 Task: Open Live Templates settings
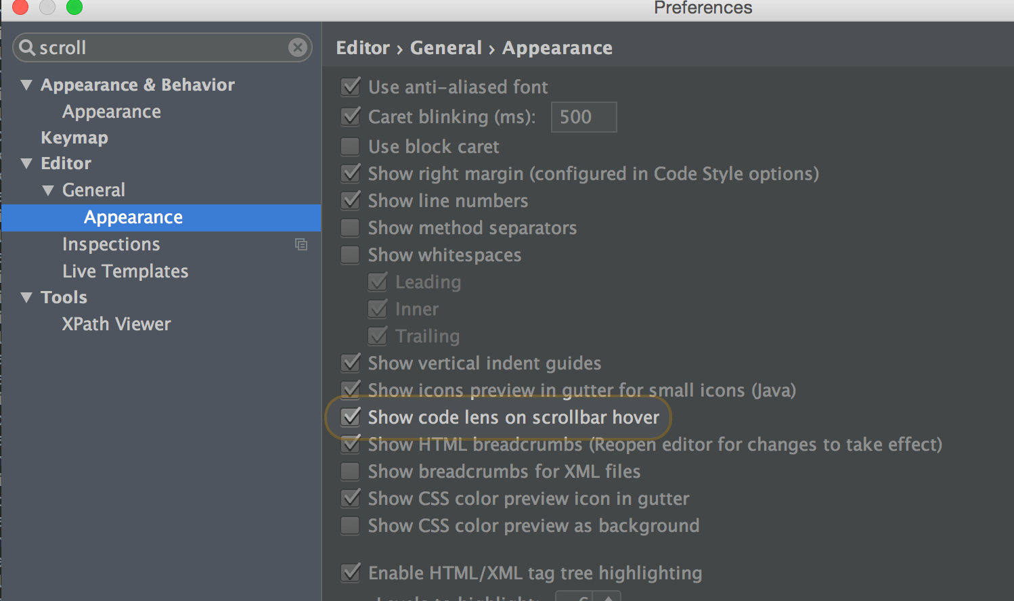[x=125, y=271]
